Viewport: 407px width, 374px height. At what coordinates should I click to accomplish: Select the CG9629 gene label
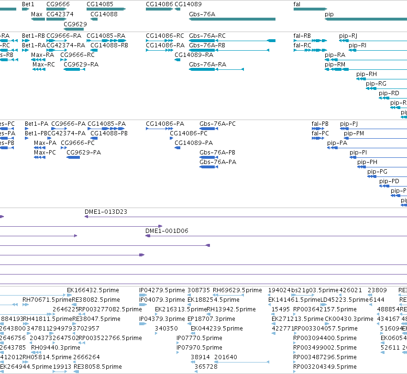(x=75, y=24)
